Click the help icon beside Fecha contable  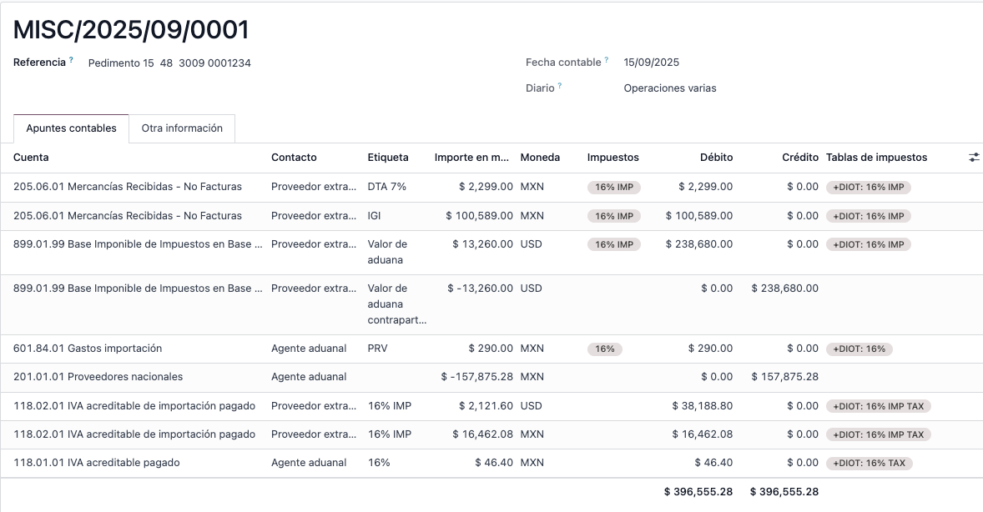click(x=607, y=60)
